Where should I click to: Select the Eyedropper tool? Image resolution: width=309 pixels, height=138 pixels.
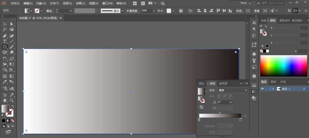(x=5, y=82)
